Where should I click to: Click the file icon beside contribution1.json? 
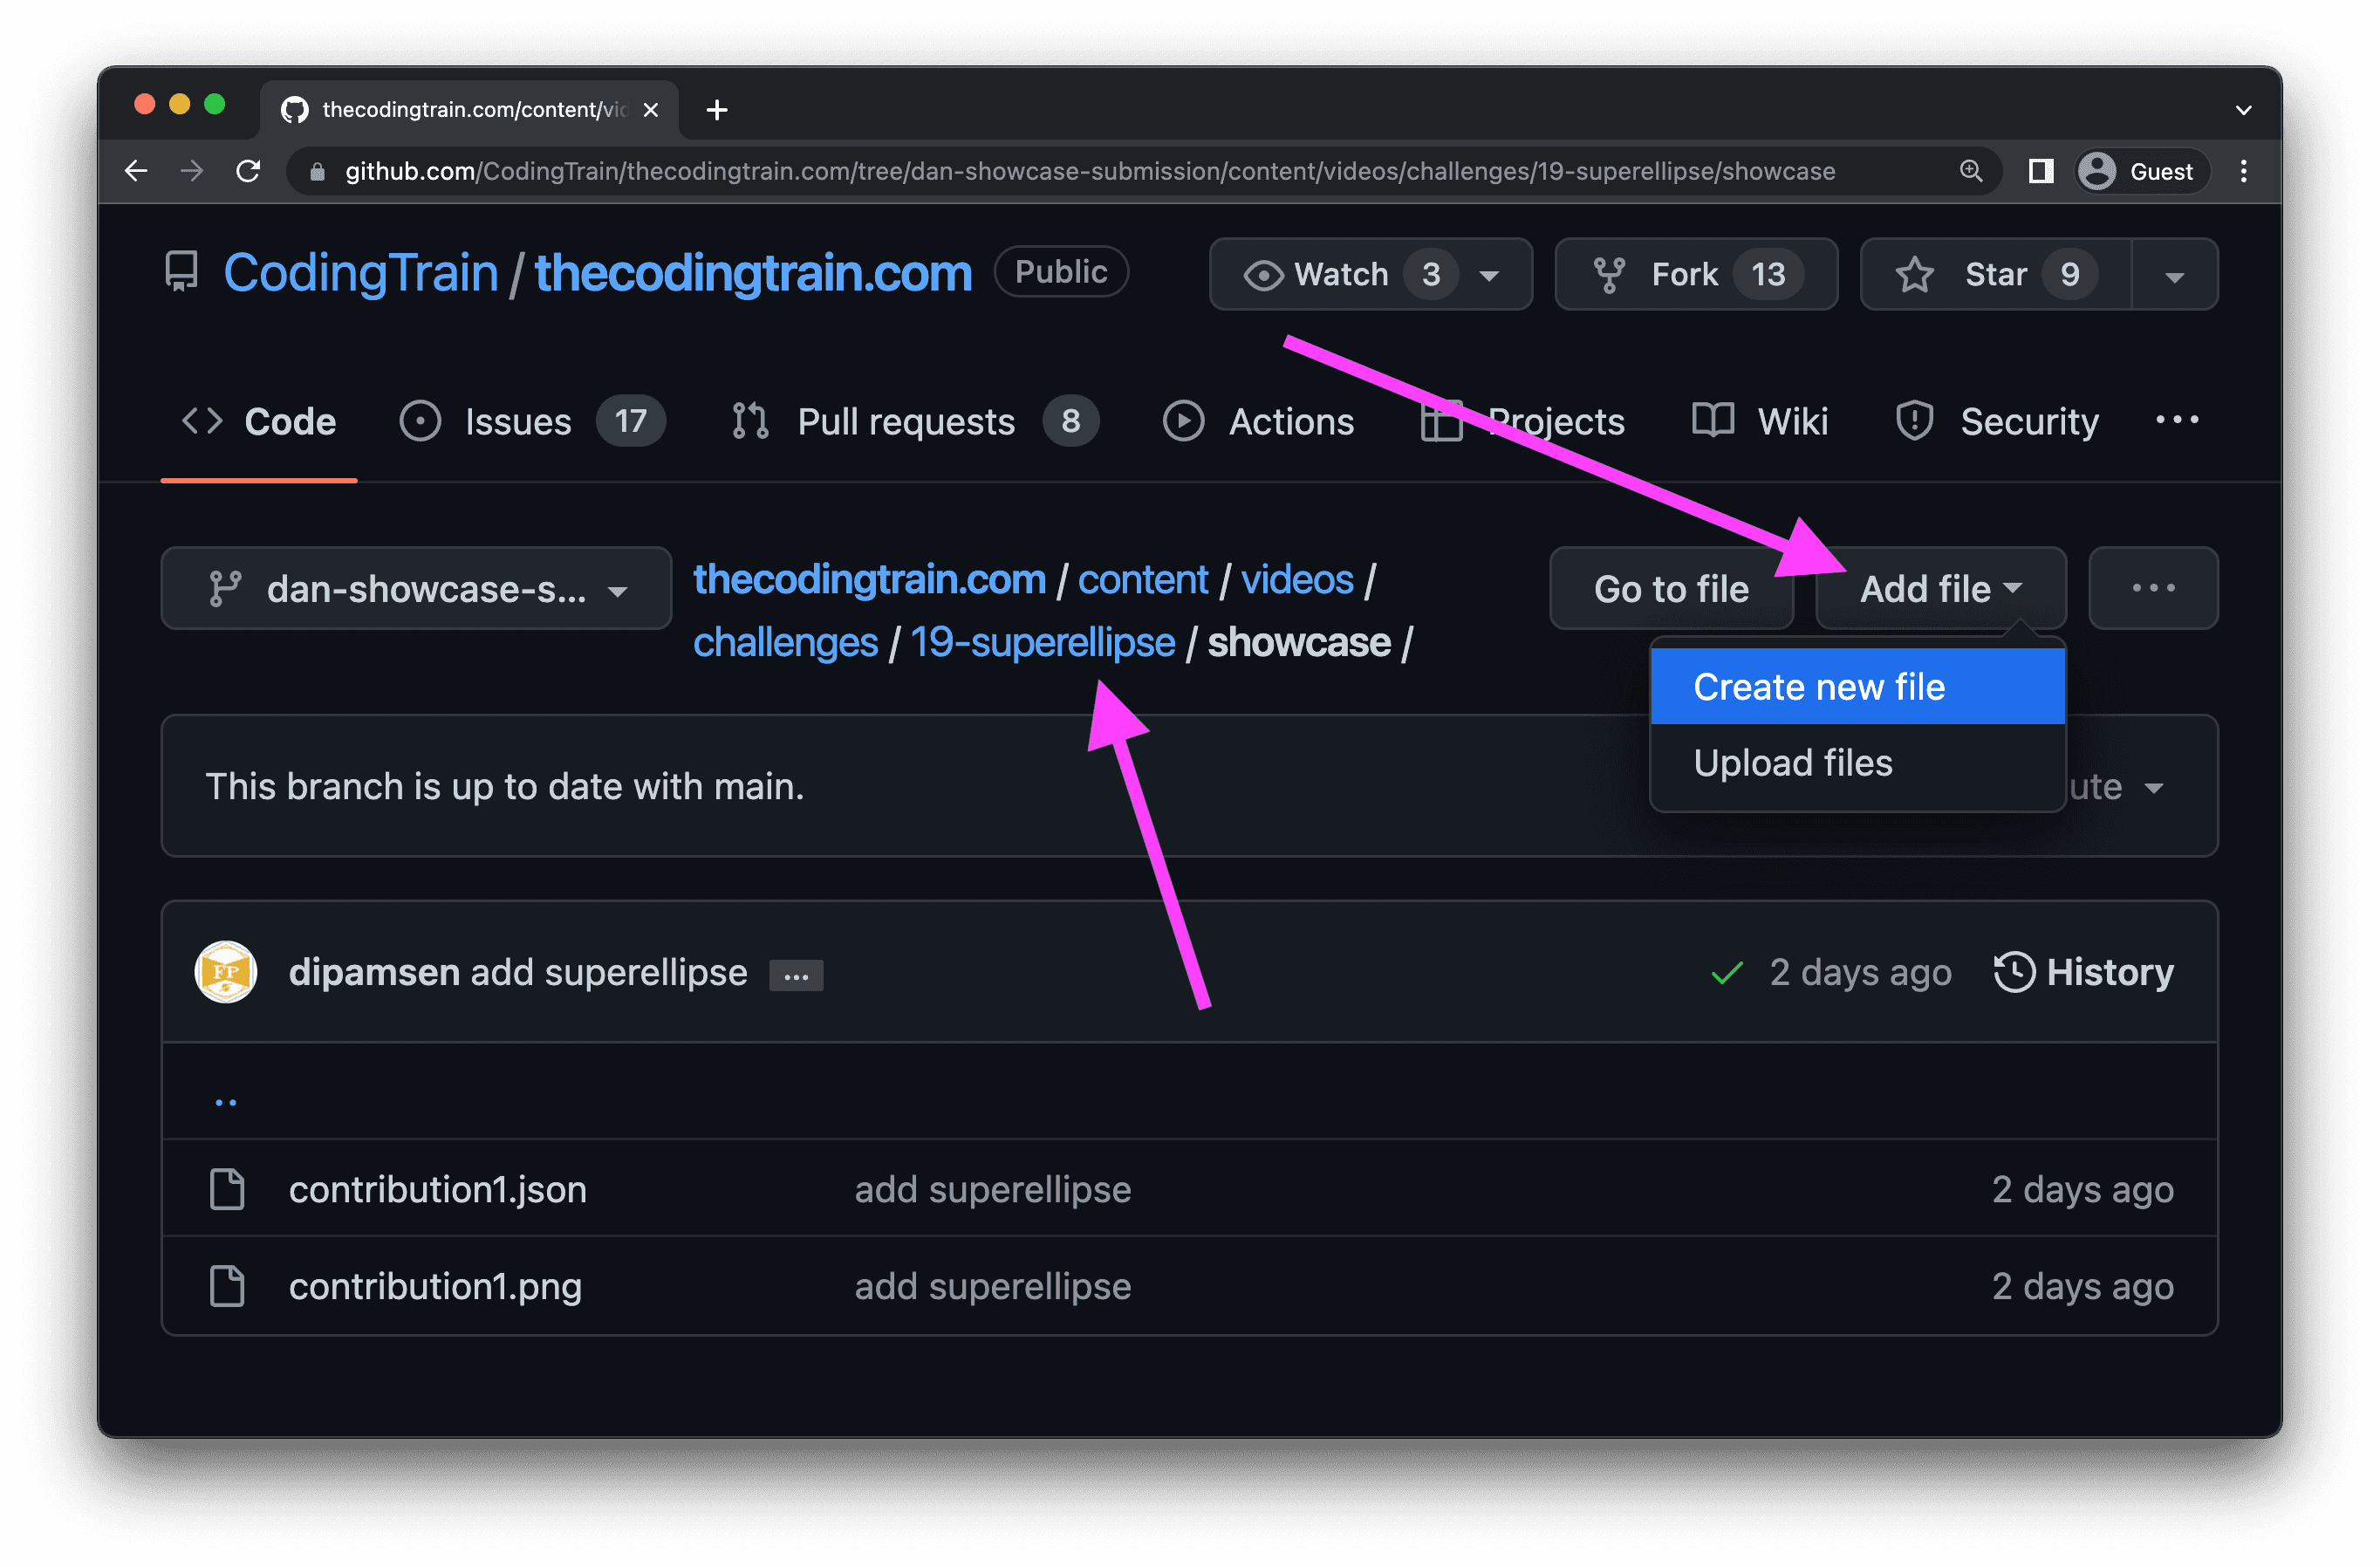[x=227, y=1188]
